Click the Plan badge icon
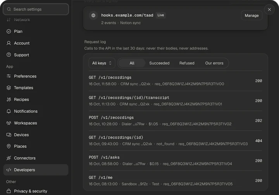The width and height of the screenshot is (279, 195). [x=9, y=31]
